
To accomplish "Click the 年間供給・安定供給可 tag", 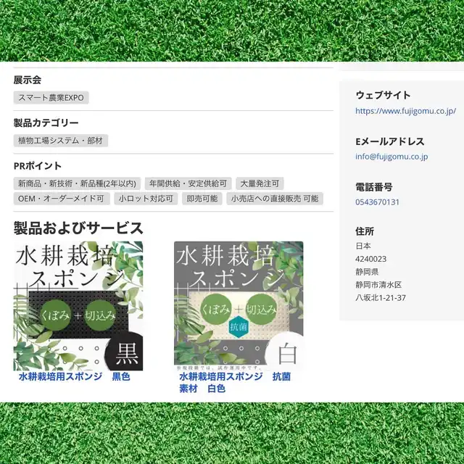I will click(x=188, y=183).
